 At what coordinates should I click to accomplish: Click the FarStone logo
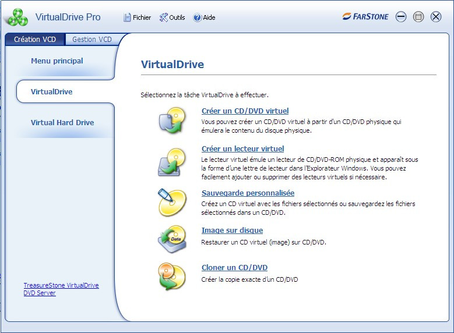click(365, 16)
